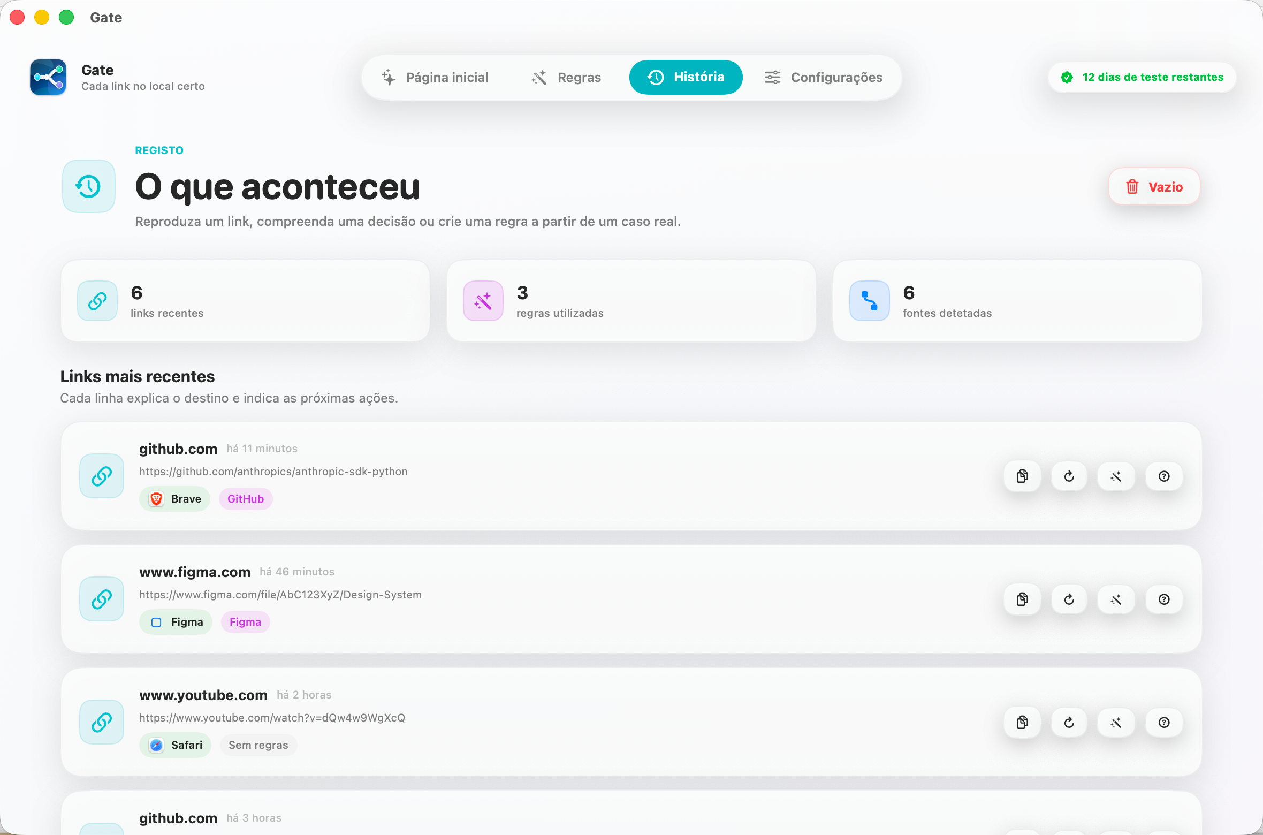Create a rule from the anthropic-sdk-python link
The width and height of the screenshot is (1263, 835).
coord(1116,476)
